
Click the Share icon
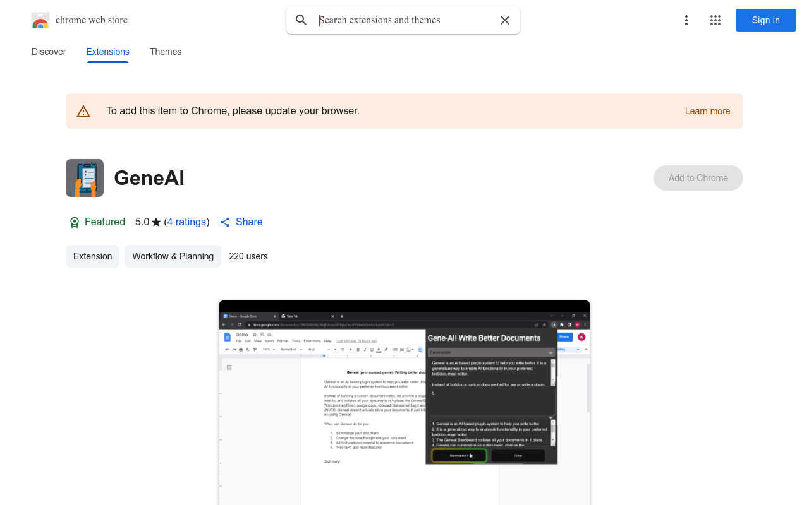tap(225, 222)
